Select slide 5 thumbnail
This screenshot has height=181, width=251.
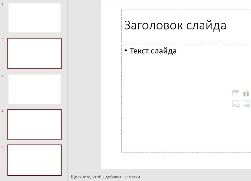pos(35,160)
